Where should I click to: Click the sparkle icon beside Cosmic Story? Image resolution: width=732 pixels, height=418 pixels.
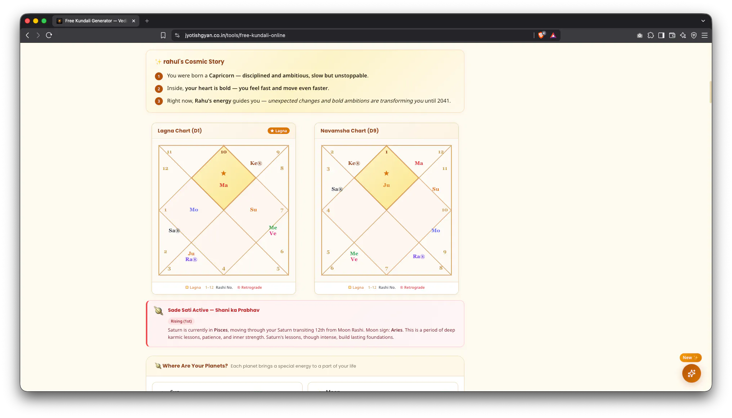tap(158, 62)
